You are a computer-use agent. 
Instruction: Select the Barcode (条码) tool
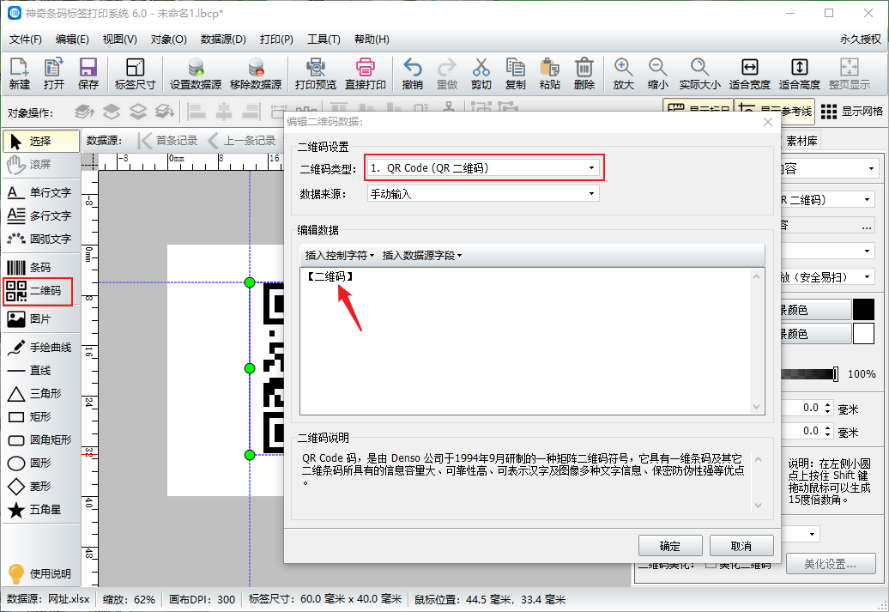click(41, 267)
